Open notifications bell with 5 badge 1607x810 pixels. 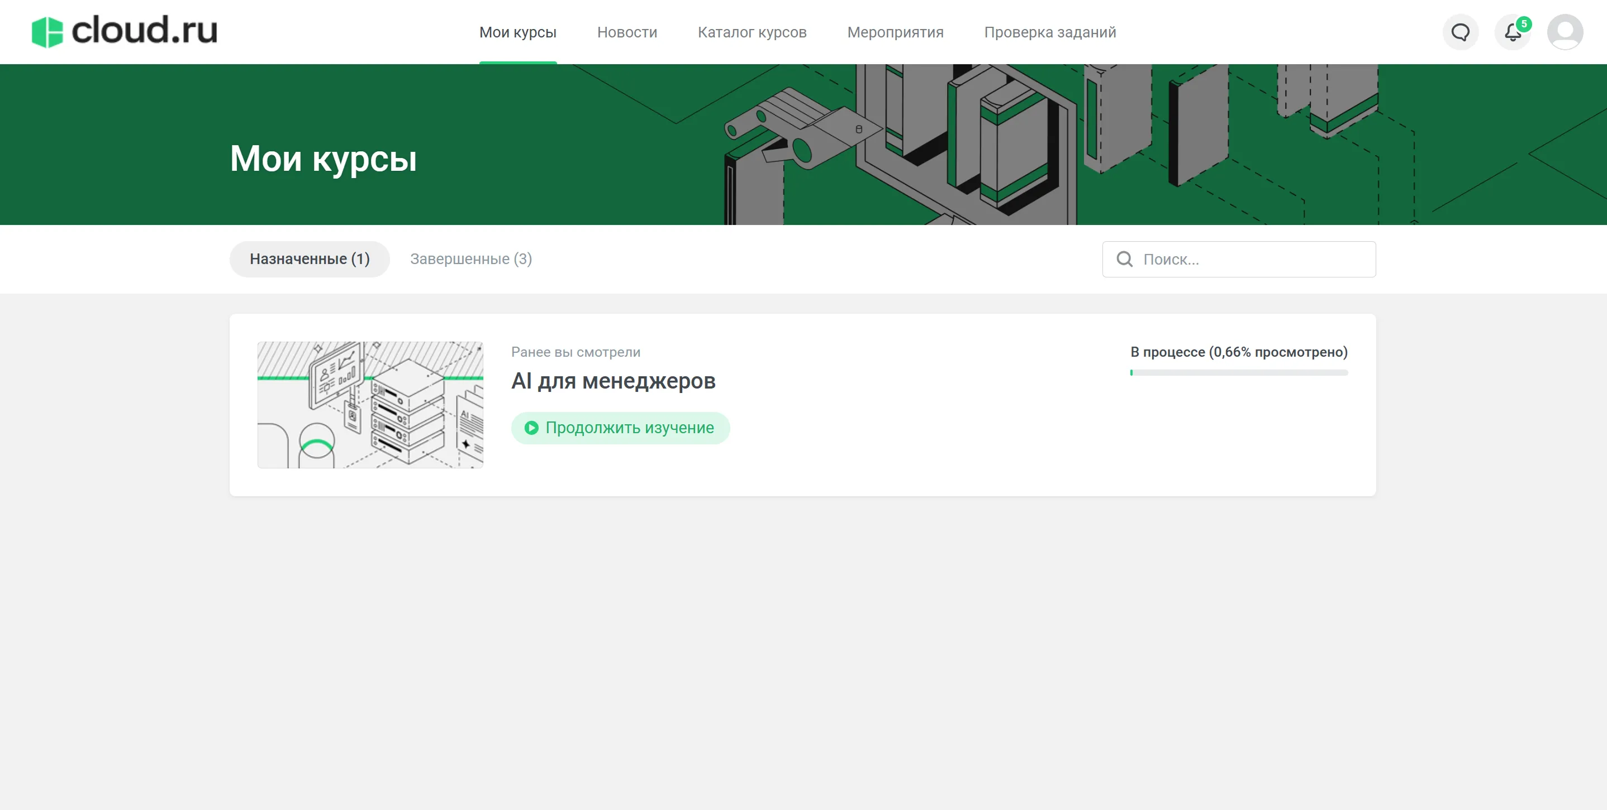pyautogui.click(x=1511, y=32)
